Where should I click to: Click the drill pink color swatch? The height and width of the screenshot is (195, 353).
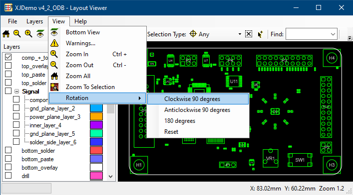(96, 176)
